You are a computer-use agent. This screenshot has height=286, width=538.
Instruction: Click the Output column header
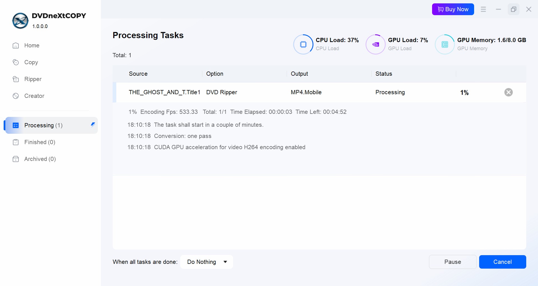coord(299,74)
